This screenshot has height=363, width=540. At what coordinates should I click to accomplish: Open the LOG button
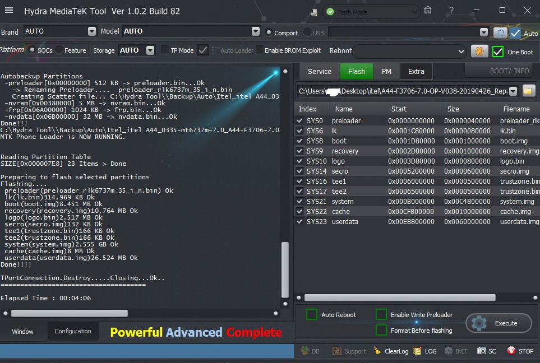[425, 351]
